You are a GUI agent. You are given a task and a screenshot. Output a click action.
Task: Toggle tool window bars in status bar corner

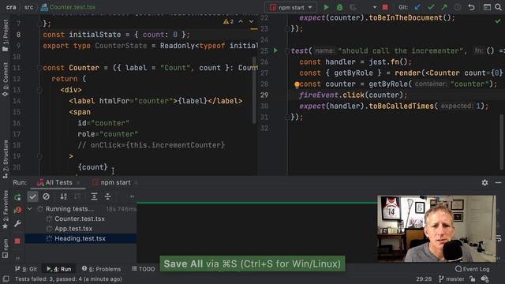(x=6, y=278)
